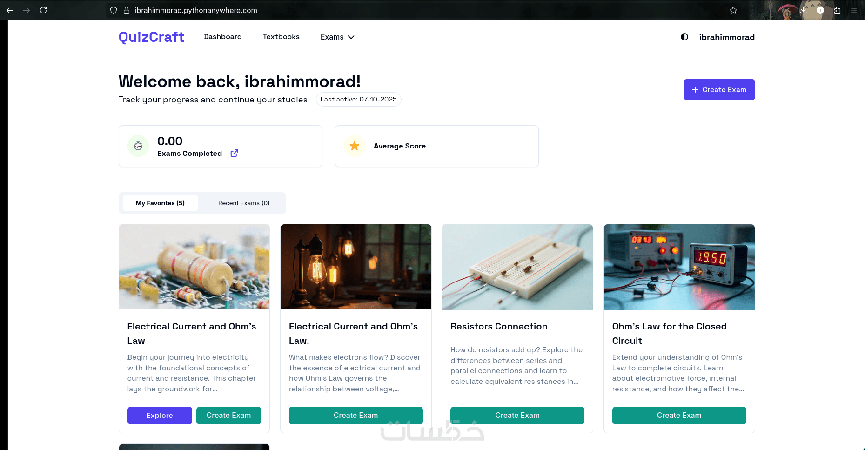Image resolution: width=865 pixels, height=450 pixels.
Task: Click the Exams Completed external link icon
Action: [x=235, y=153]
